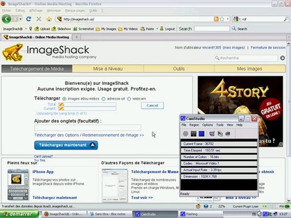Click the ImageShack frog logo
291x218 pixels.
(13, 52)
